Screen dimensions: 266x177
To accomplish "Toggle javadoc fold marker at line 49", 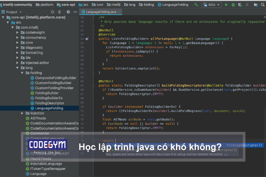I will (x=93, y=17).
